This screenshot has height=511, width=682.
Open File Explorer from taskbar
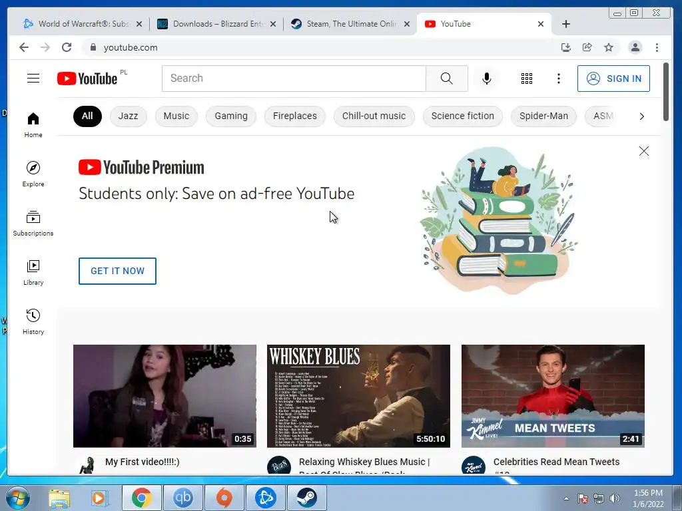pyautogui.click(x=59, y=498)
